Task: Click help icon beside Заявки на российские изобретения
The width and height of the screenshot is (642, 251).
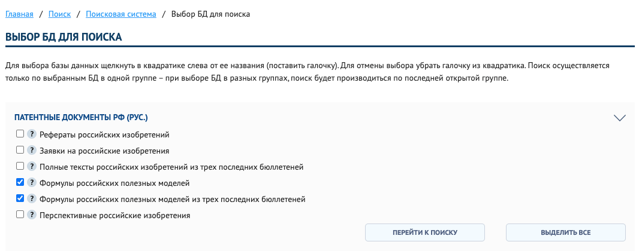Action: (32, 151)
